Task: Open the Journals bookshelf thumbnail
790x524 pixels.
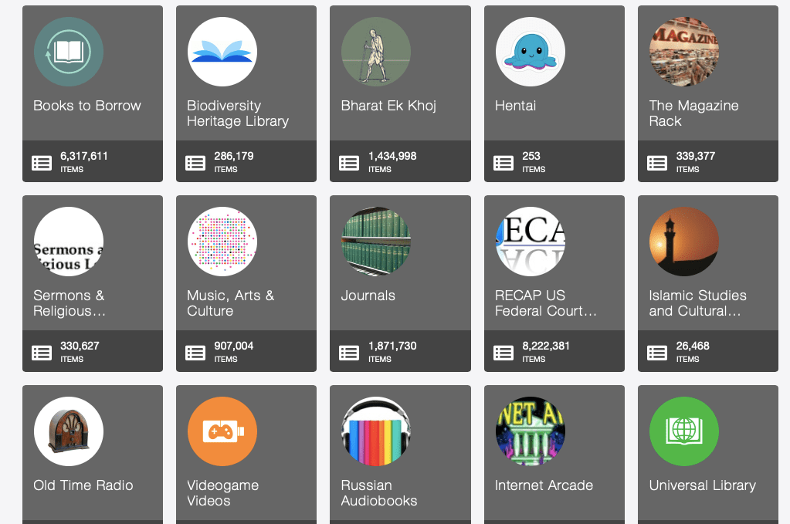Action: [376, 242]
